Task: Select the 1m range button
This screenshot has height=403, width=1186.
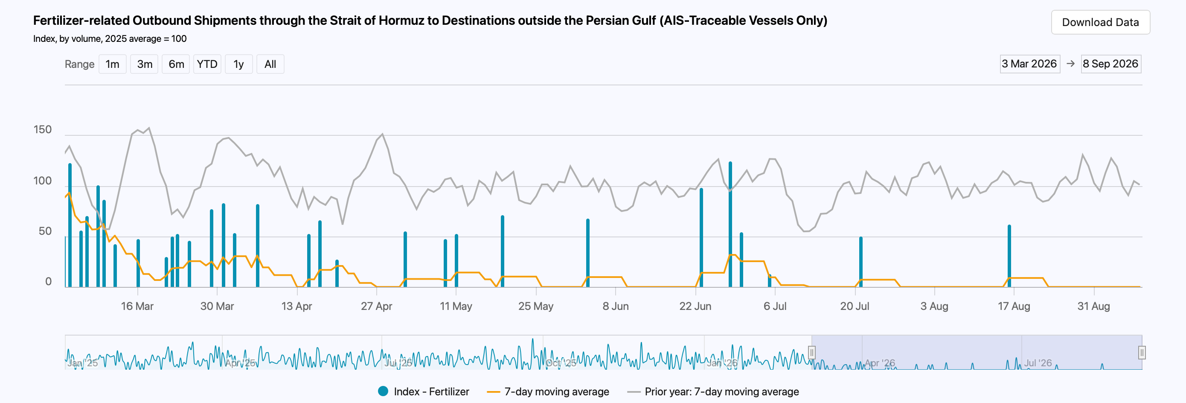Action: point(112,64)
